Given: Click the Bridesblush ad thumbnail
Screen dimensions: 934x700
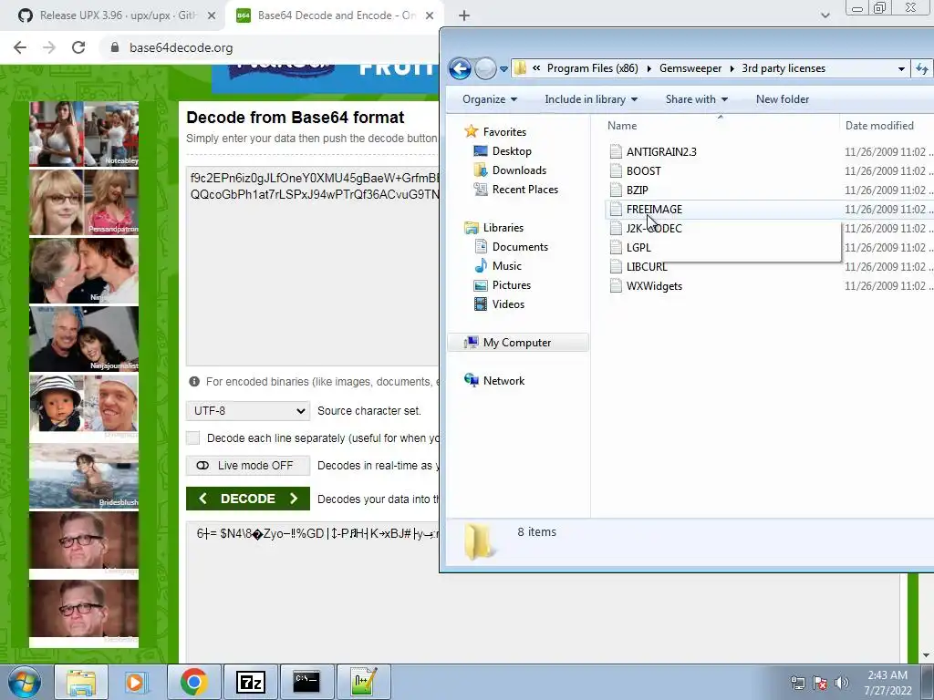Looking at the screenshot, I should point(84,476).
